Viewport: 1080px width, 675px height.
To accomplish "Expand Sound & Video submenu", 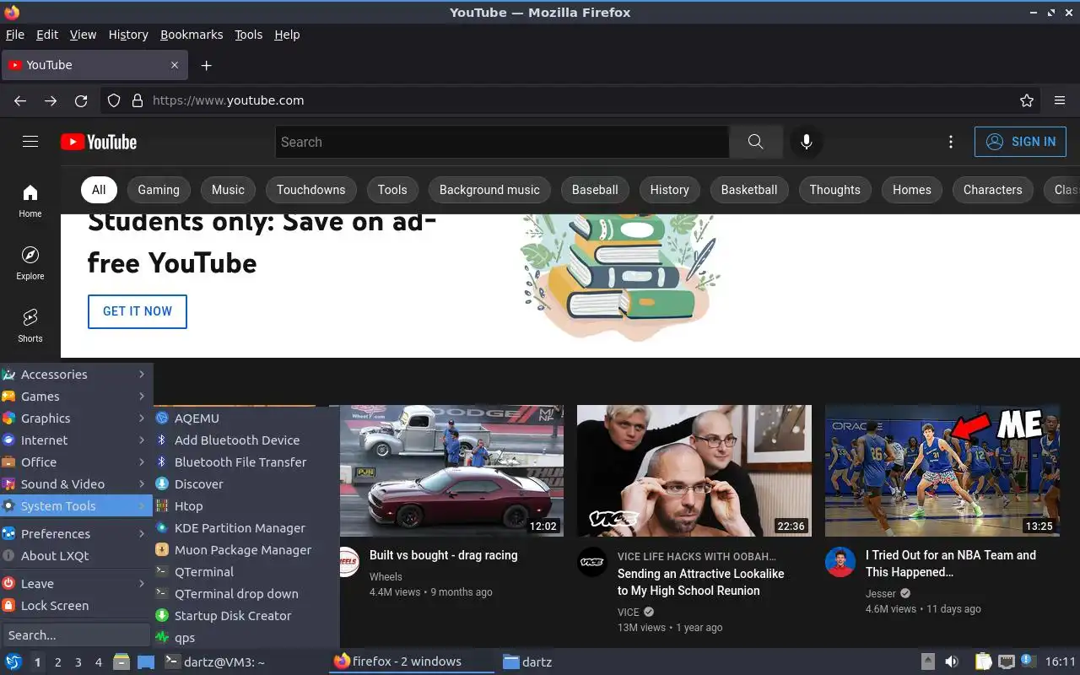I will (x=76, y=484).
